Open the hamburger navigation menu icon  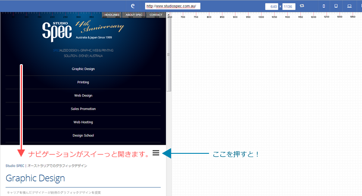(156, 153)
